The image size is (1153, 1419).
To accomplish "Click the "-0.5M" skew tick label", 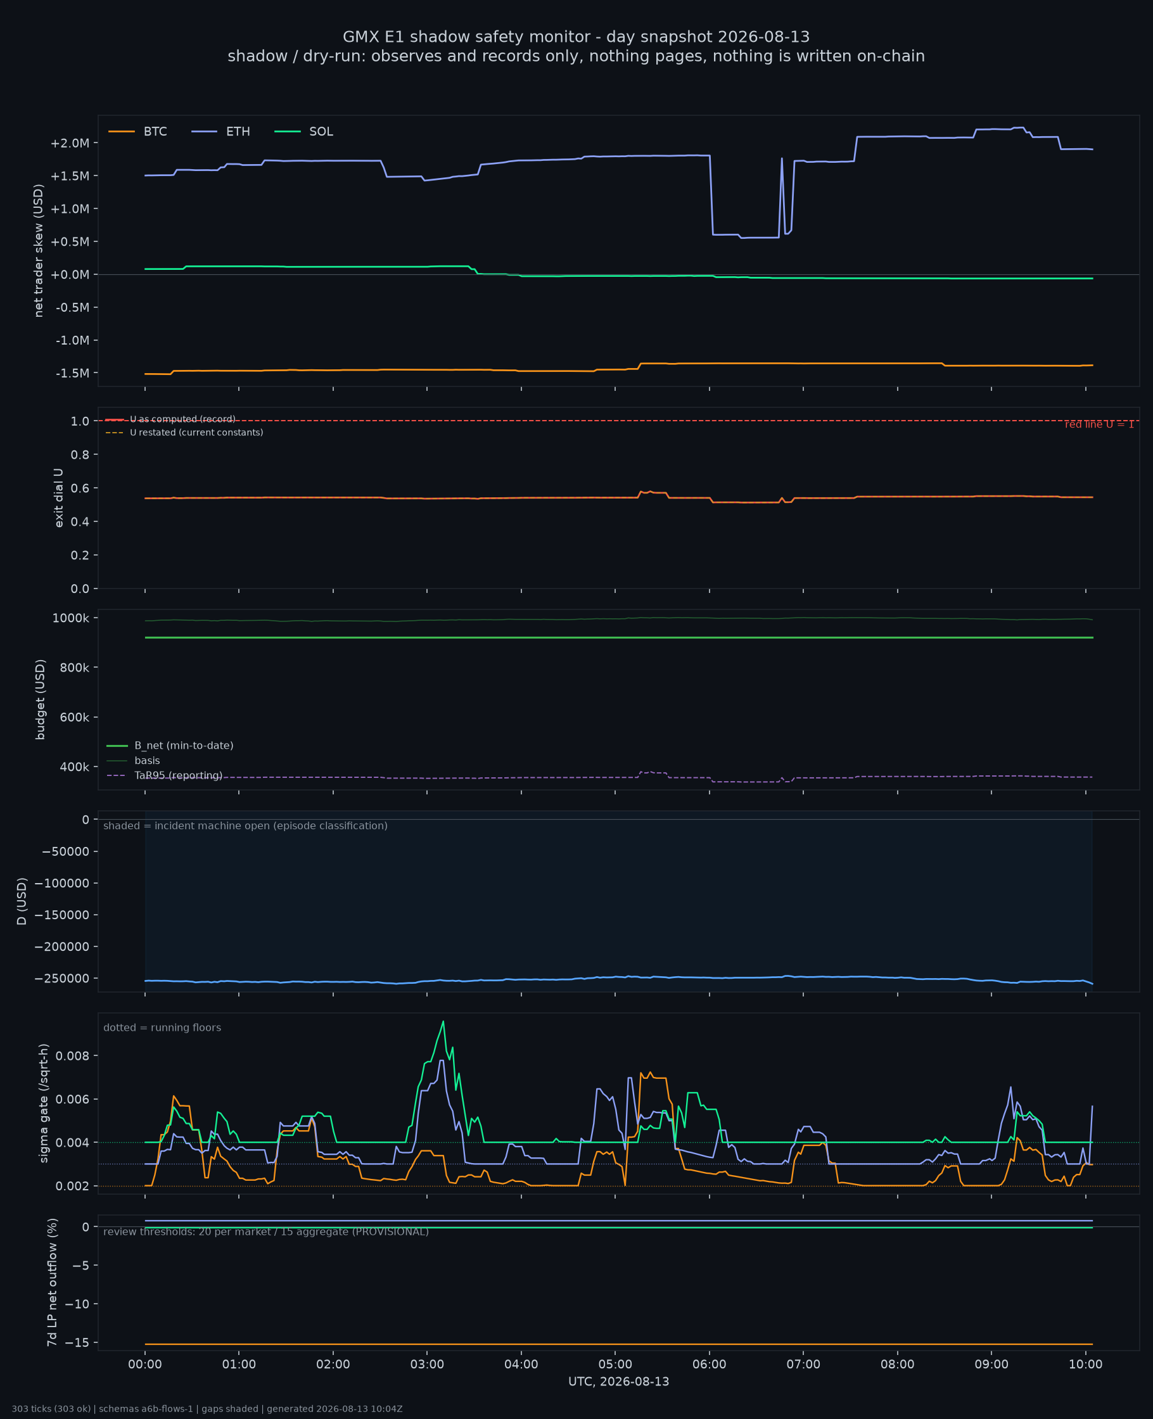I will [x=72, y=307].
